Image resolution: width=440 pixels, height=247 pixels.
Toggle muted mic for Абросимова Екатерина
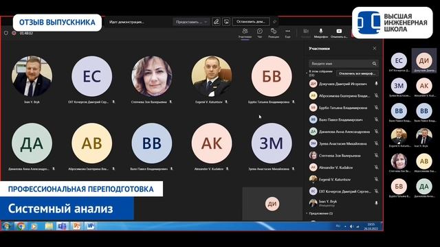pyautogui.click(x=376, y=95)
